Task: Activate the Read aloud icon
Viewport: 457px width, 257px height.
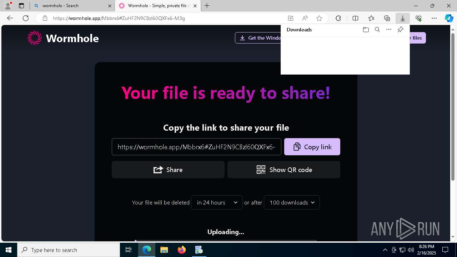Action: [305, 18]
